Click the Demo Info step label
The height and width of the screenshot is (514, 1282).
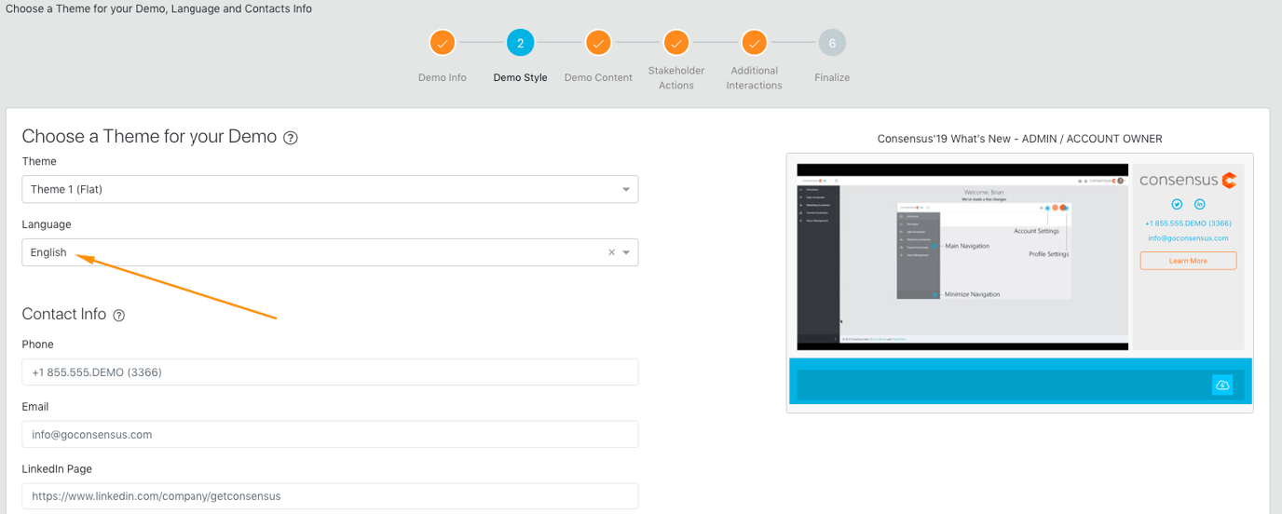click(443, 77)
